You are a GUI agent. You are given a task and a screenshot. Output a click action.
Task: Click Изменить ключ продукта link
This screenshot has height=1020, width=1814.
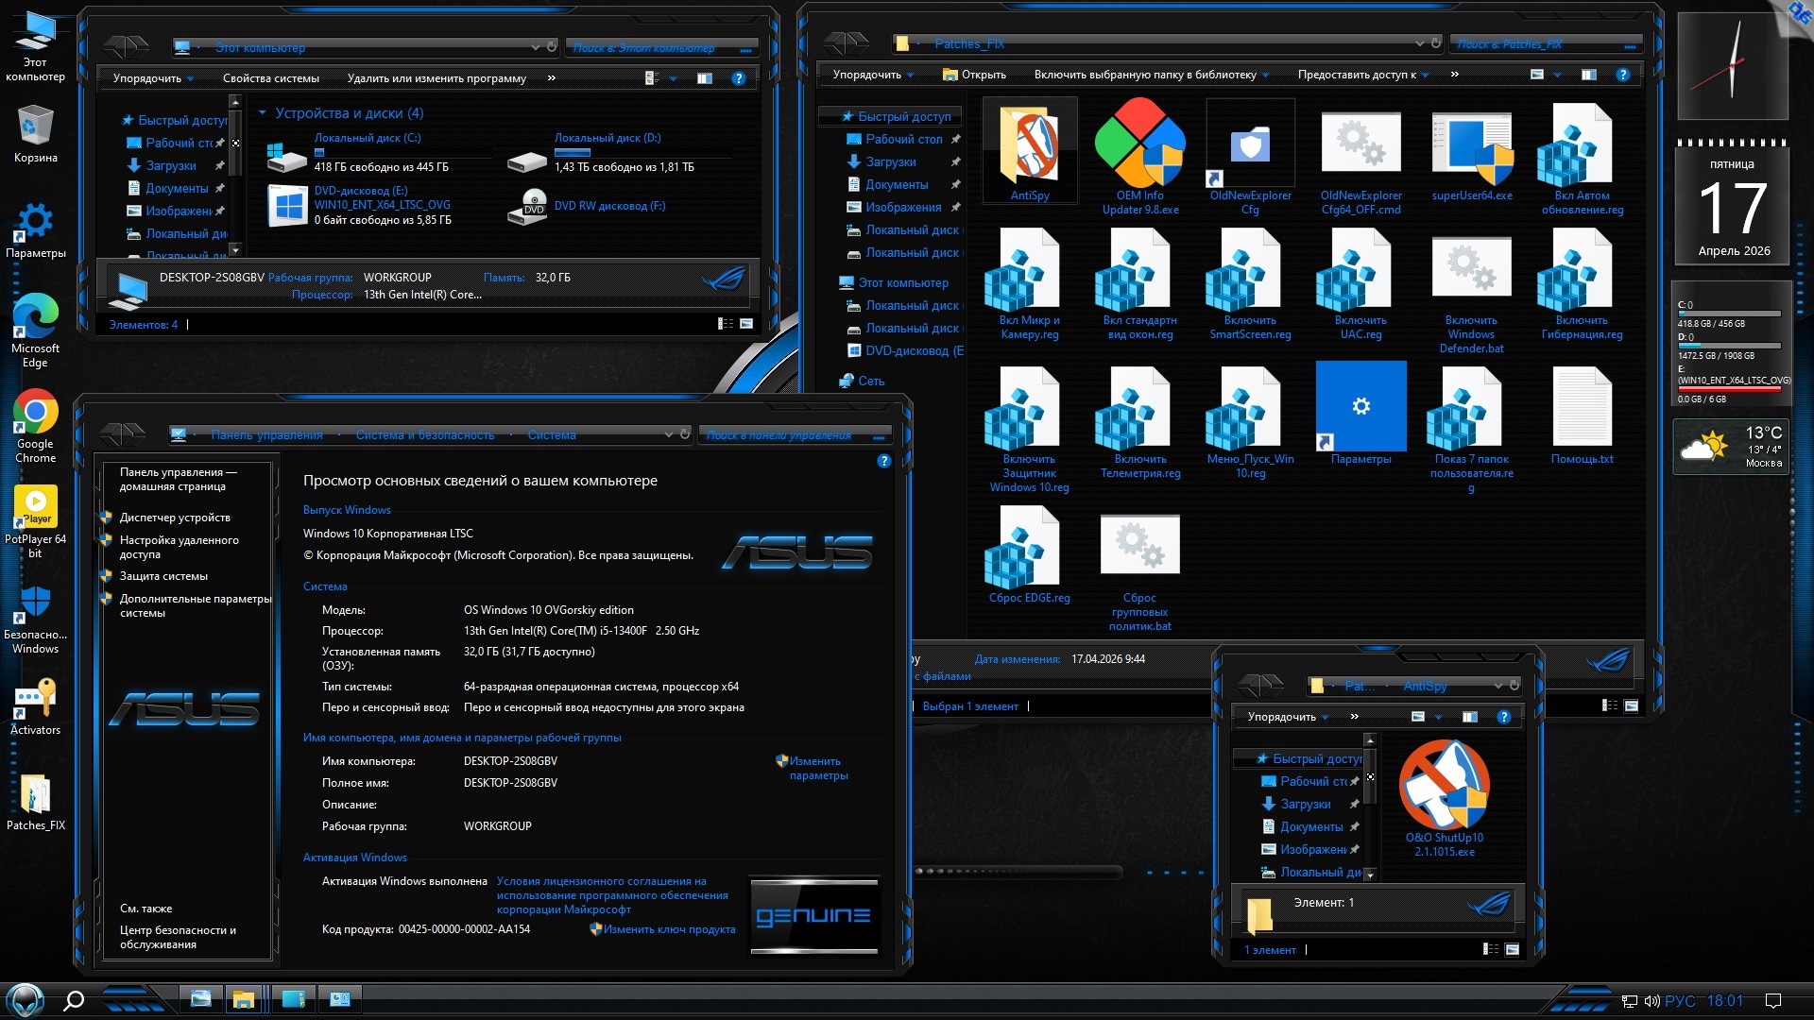coord(669,929)
